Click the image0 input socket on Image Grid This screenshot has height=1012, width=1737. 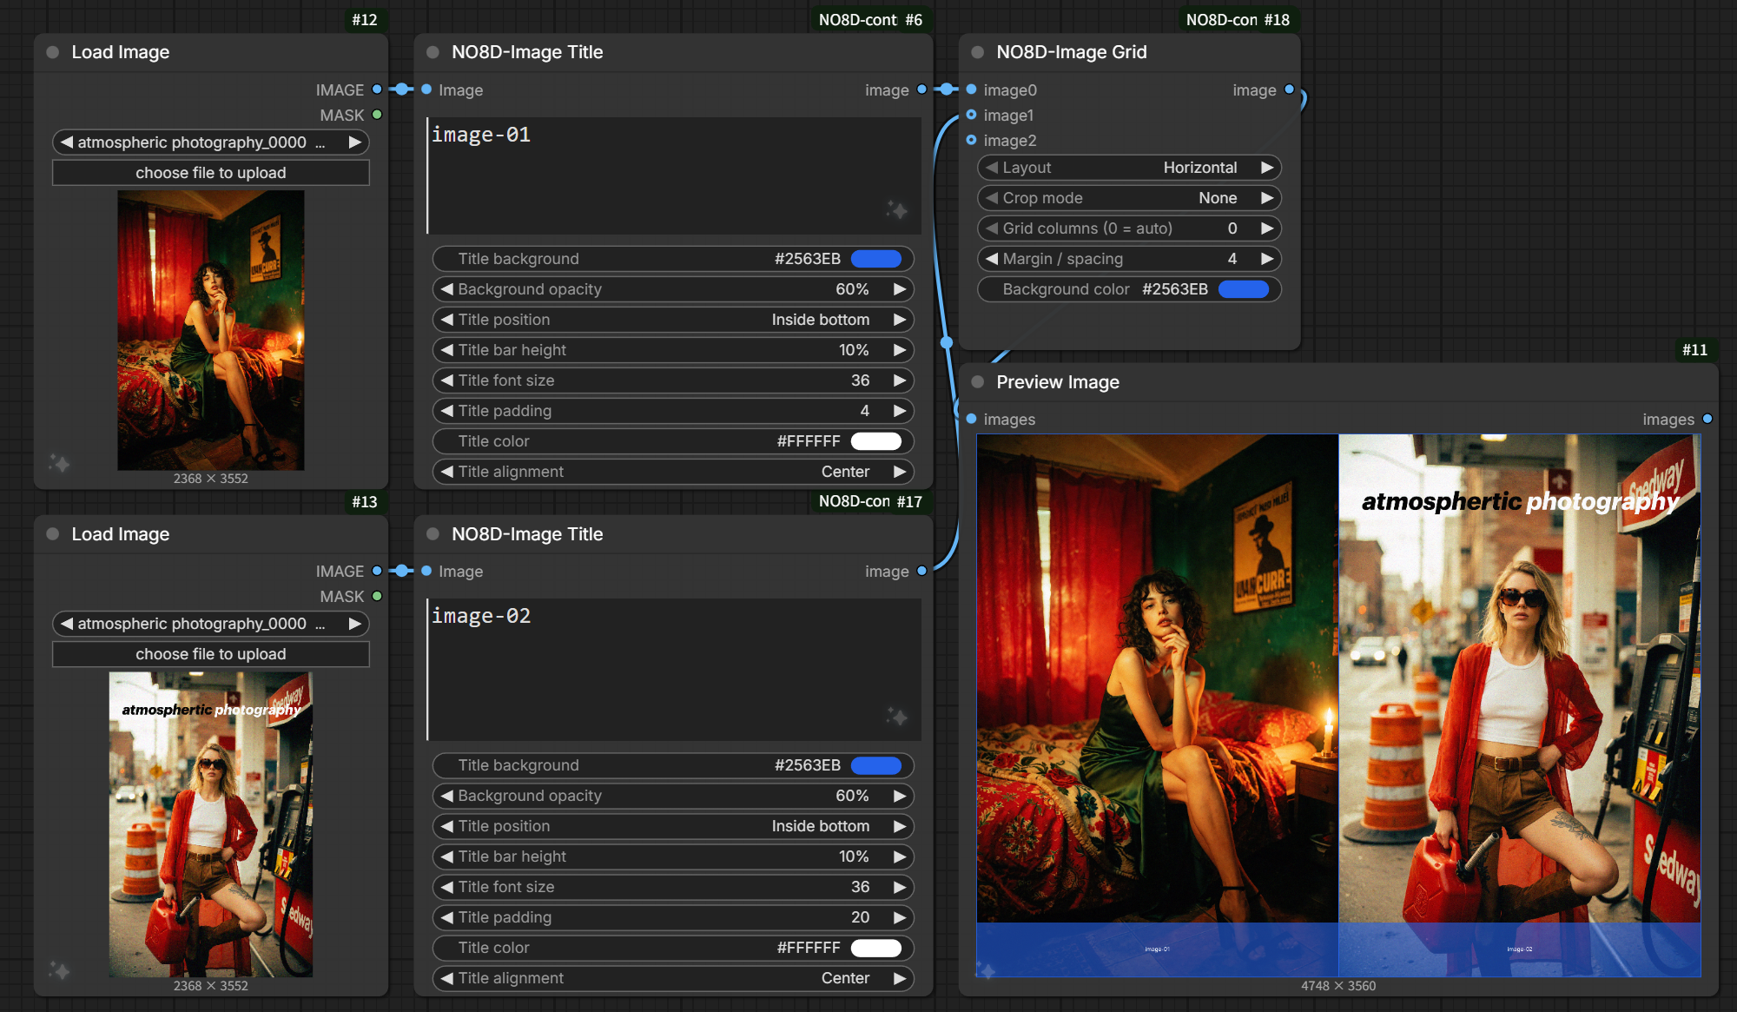point(972,89)
